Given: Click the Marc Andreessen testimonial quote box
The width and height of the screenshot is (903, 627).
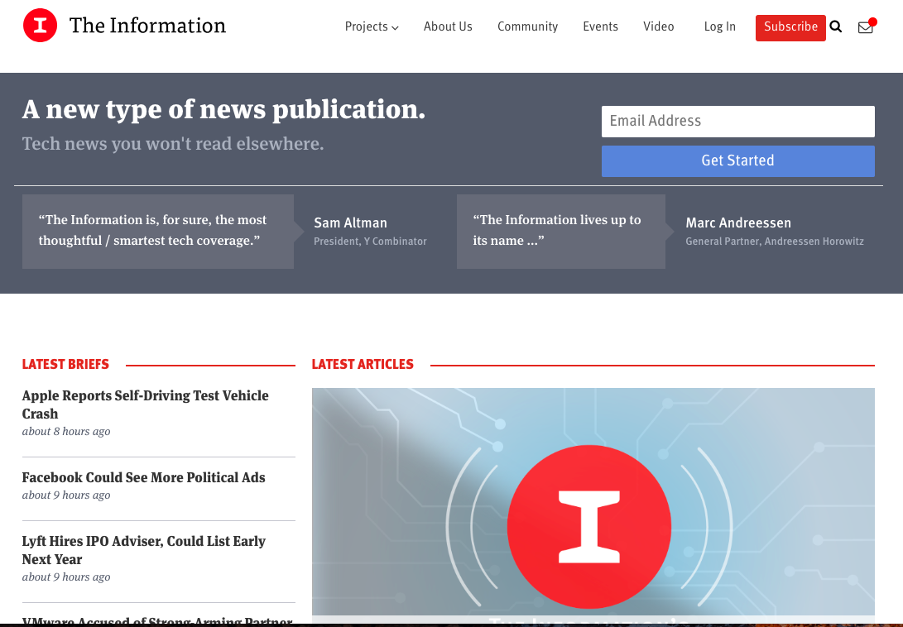Looking at the screenshot, I should coord(560,231).
